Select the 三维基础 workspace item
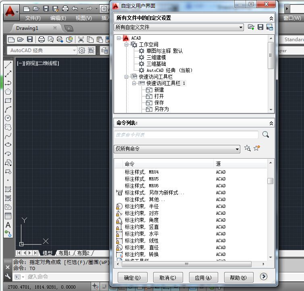304x291 pixels. pos(156,64)
